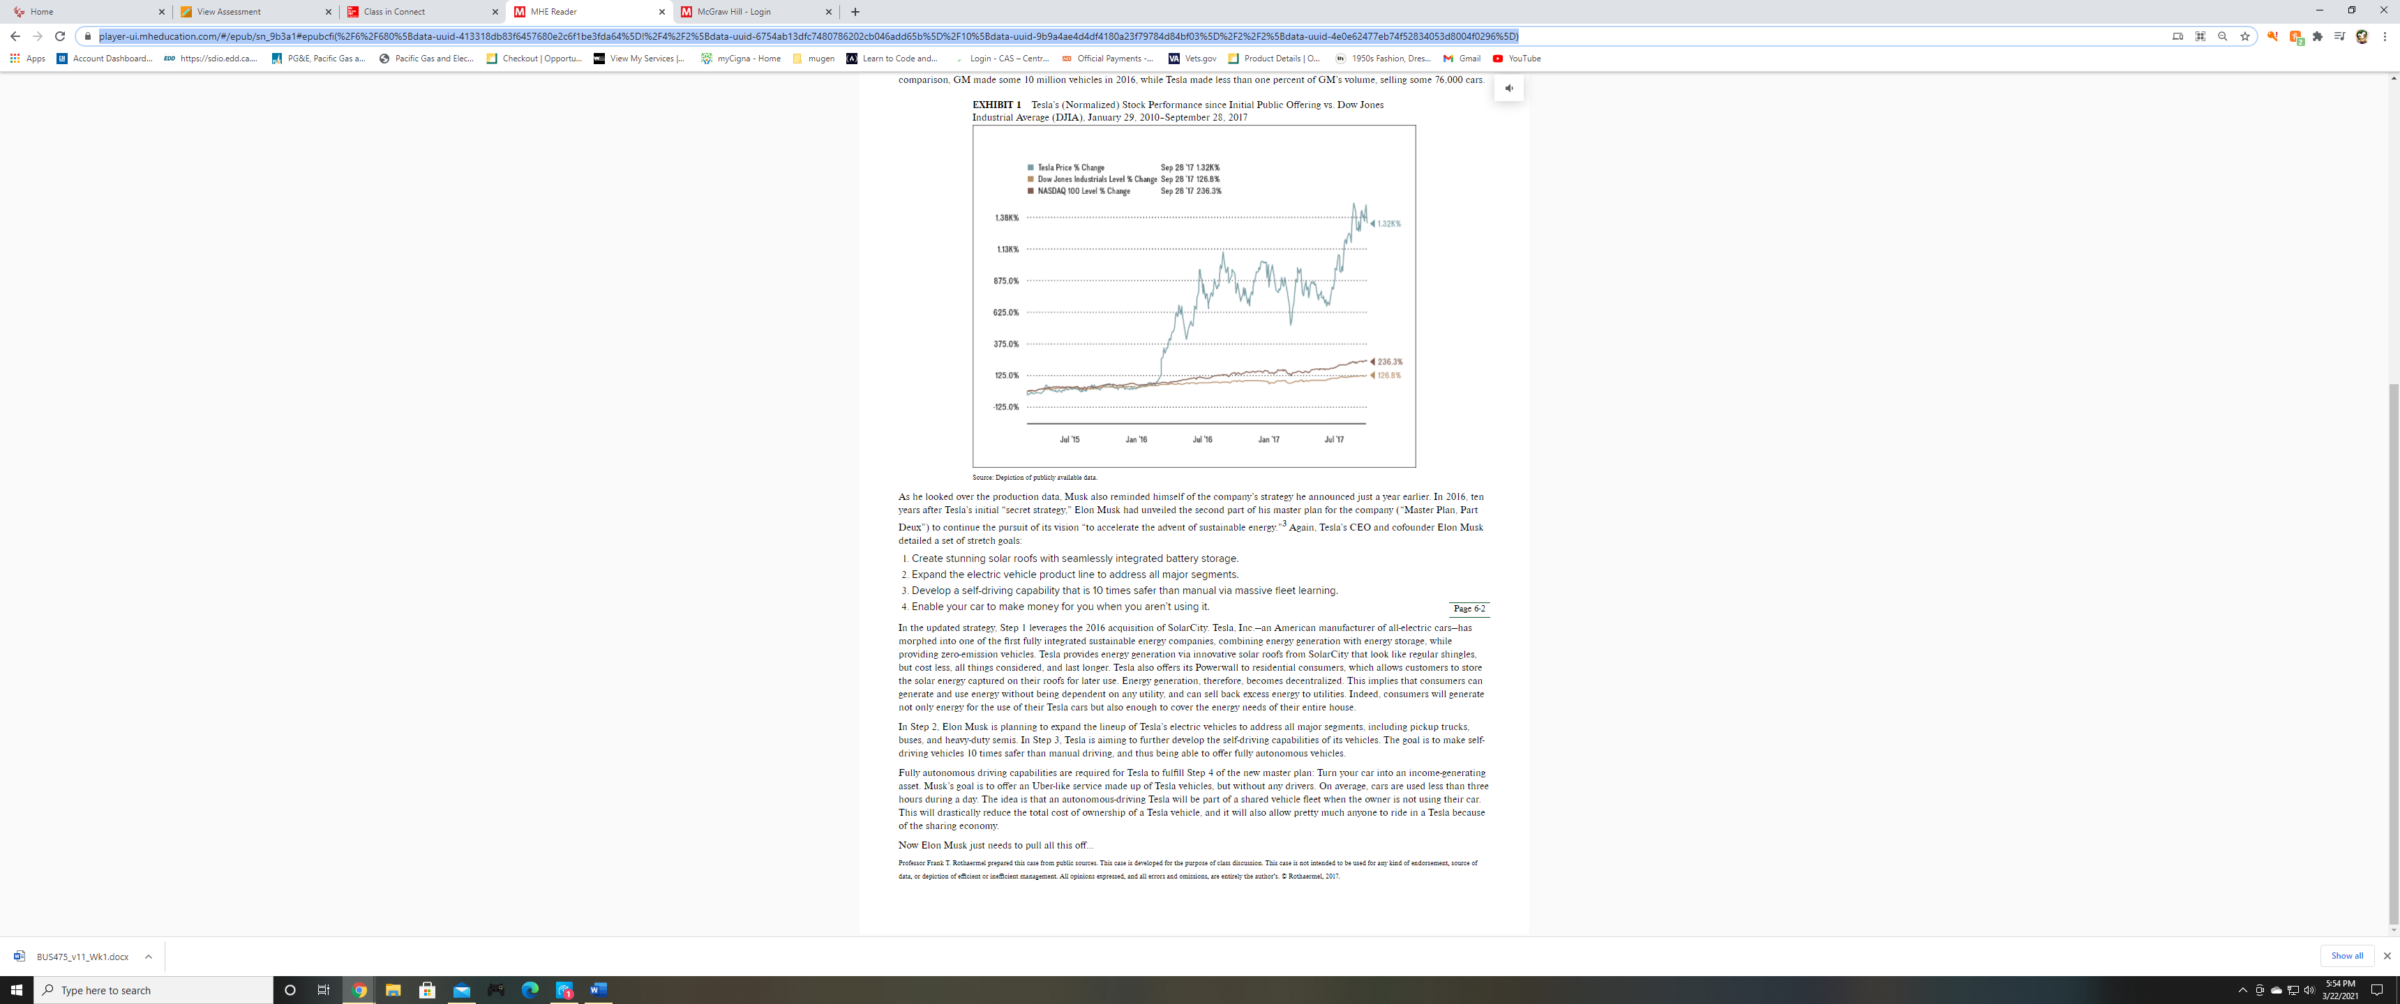
Task: Open downloaded file BUS475_v11_Wk1.docx
Action: tap(73, 957)
